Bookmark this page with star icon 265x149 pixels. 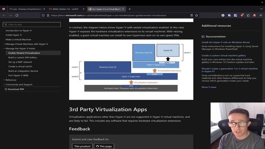[197, 15]
